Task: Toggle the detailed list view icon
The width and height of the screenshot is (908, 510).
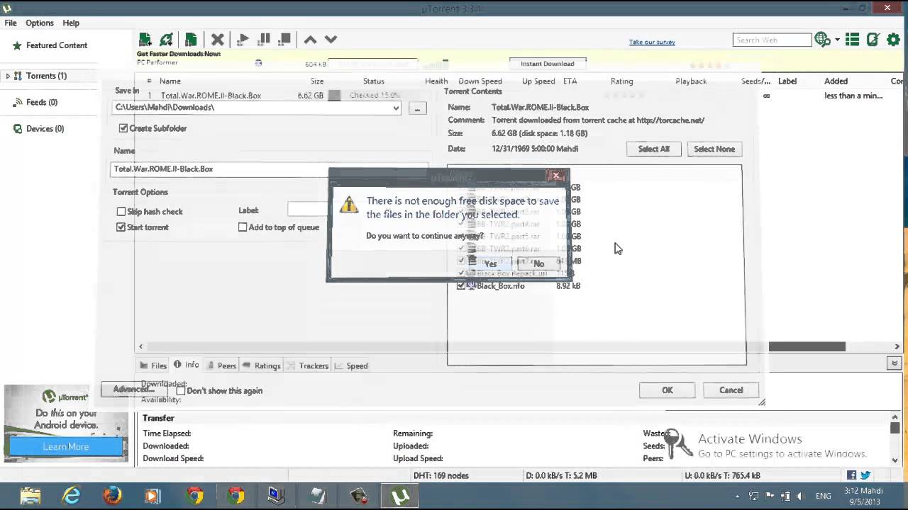Action: [853, 40]
